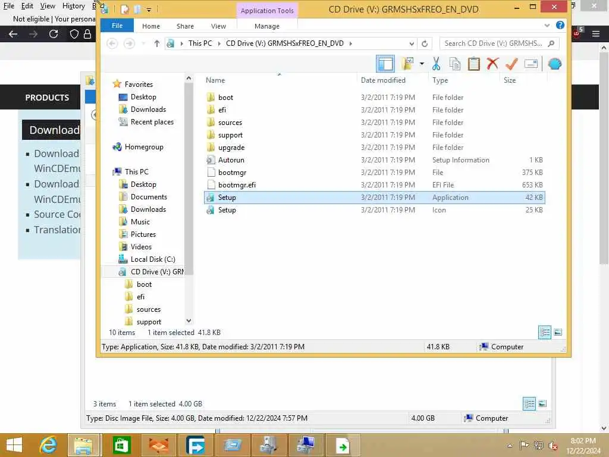Click the Action Center flag tray icon
The height and width of the screenshot is (457, 609).
(523, 445)
